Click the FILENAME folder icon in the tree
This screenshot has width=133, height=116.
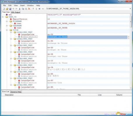[11, 21]
